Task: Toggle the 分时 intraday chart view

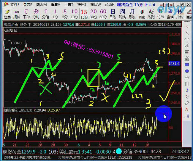Action: click(x=36, y=13)
